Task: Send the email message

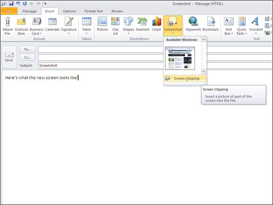Action: point(9,57)
